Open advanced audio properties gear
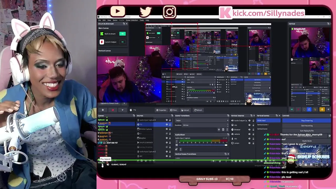The height and width of the screenshot is (189, 336). coord(176,149)
